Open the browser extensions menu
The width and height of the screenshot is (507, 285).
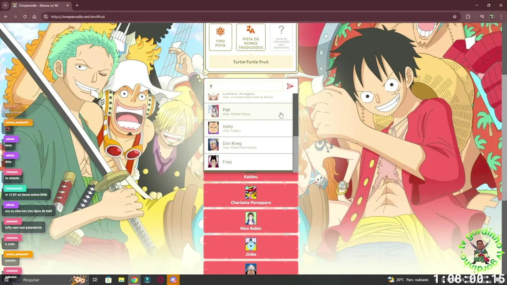(468, 17)
